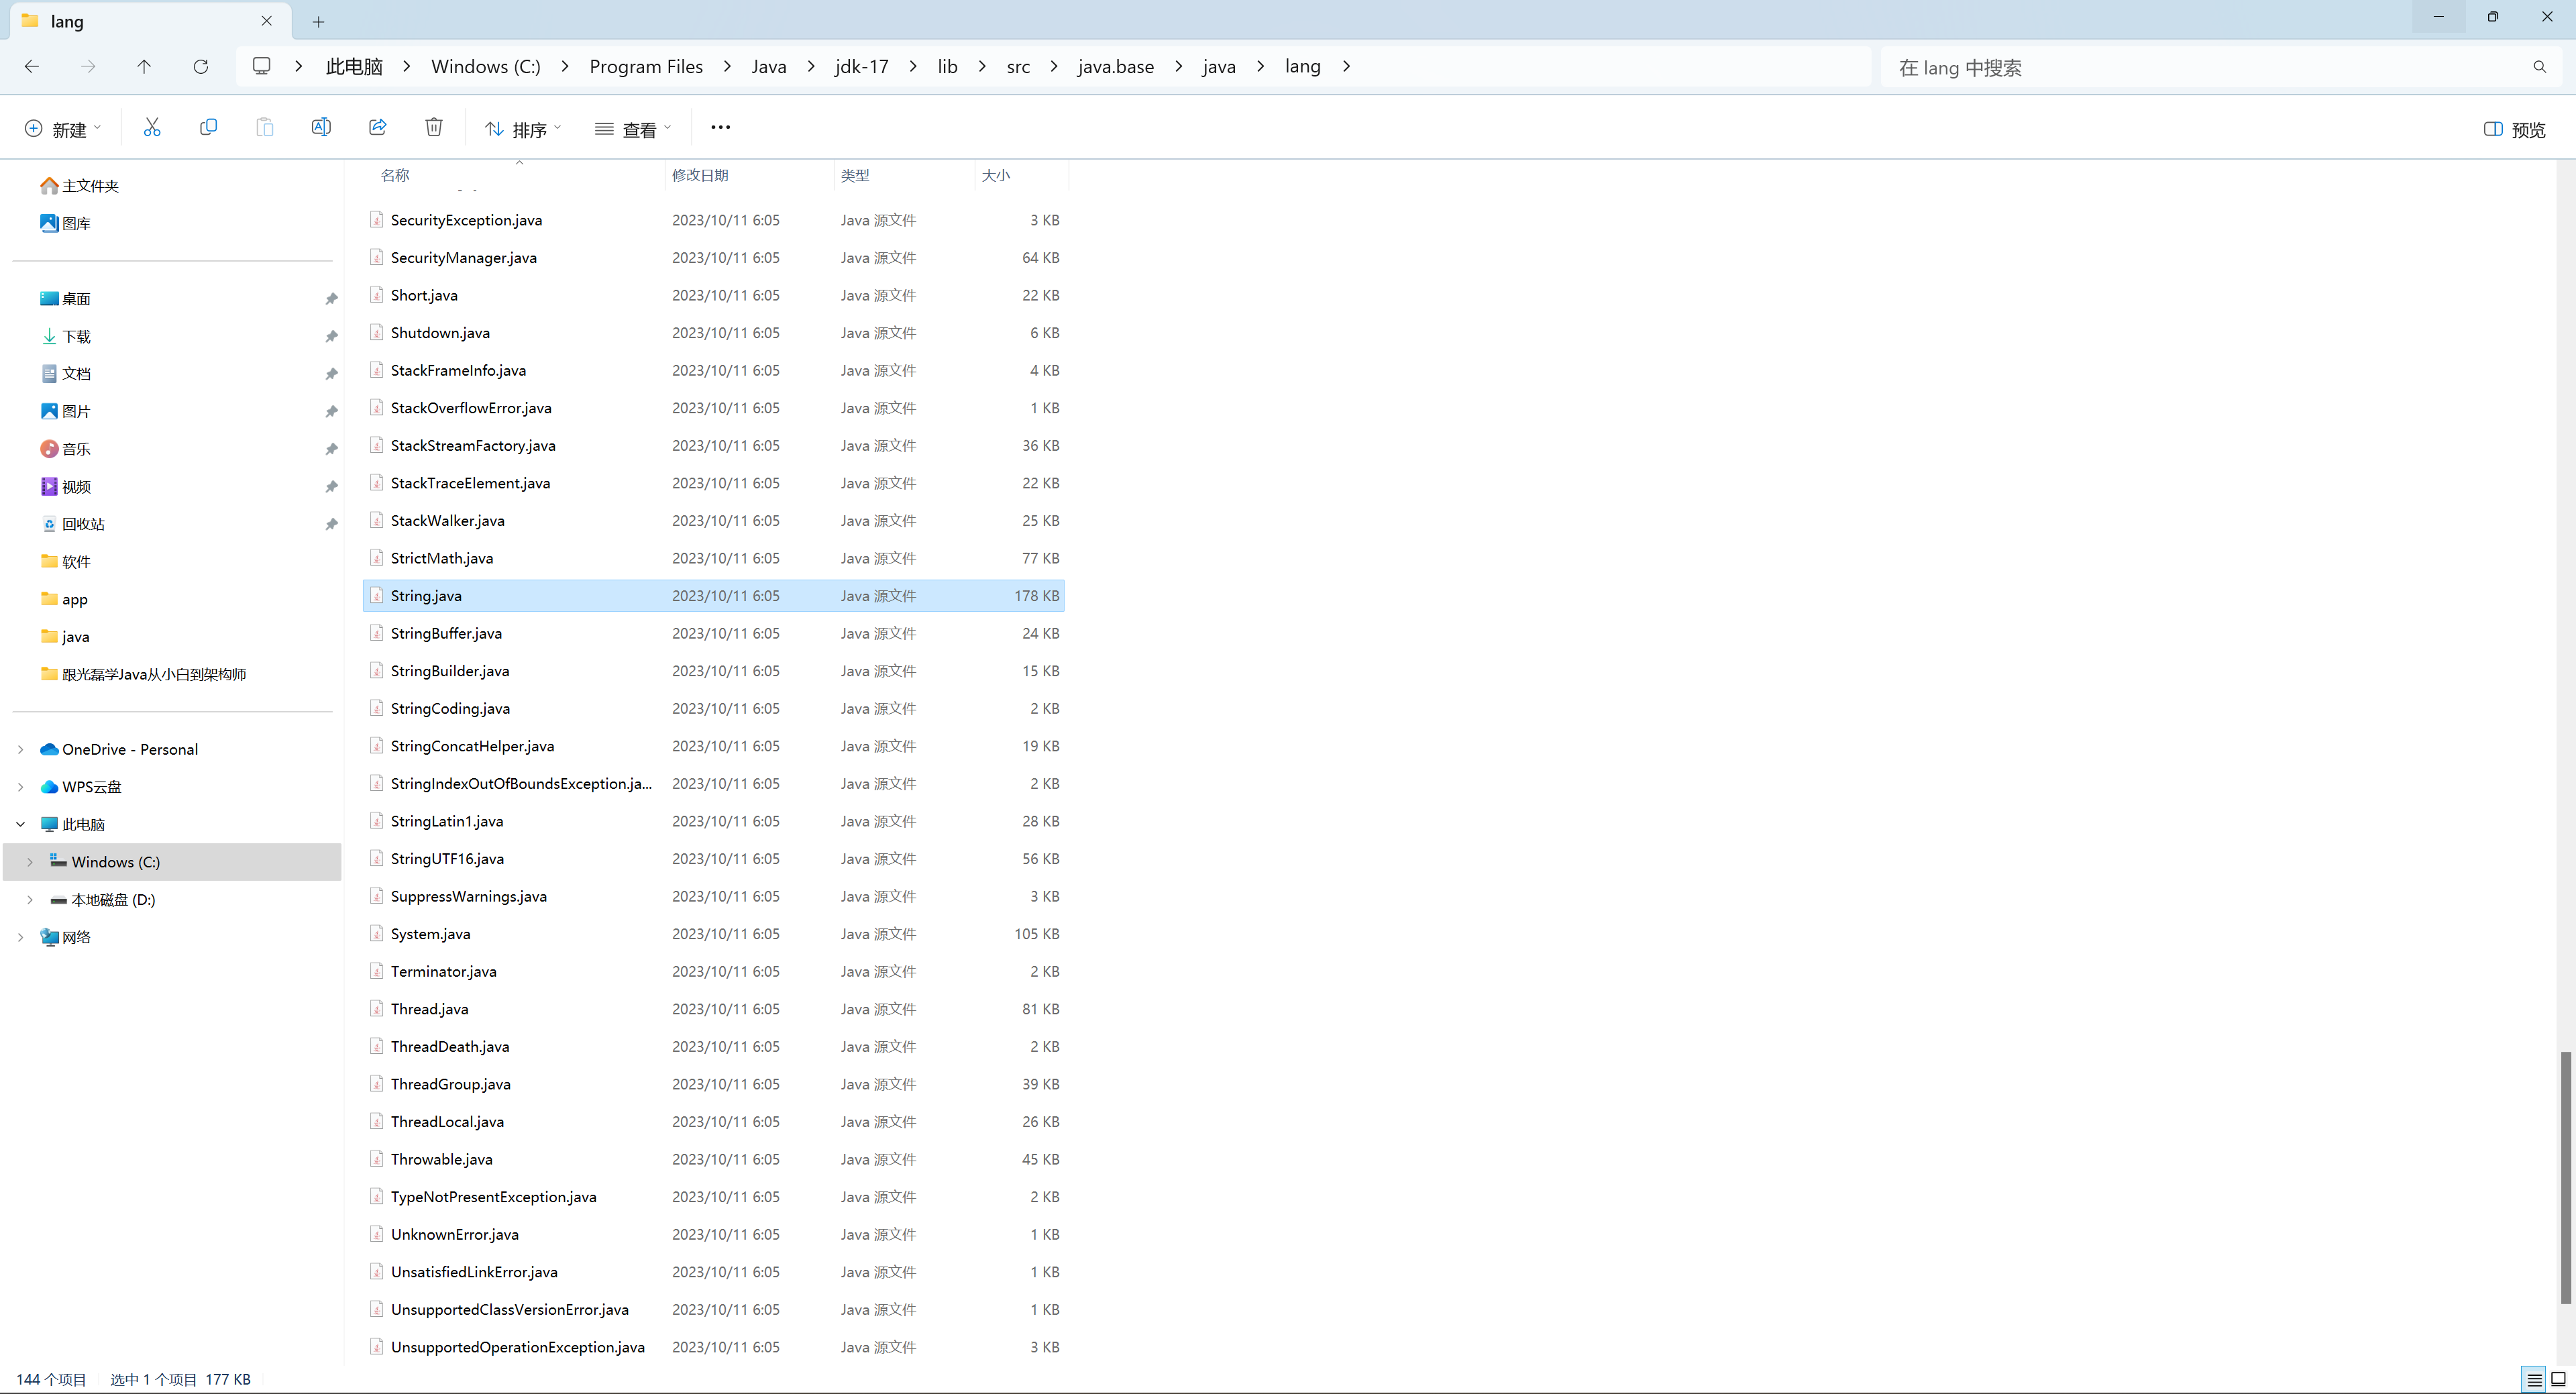Open 软件 folder in sidebar
The image size is (2576, 1394).
(65, 562)
